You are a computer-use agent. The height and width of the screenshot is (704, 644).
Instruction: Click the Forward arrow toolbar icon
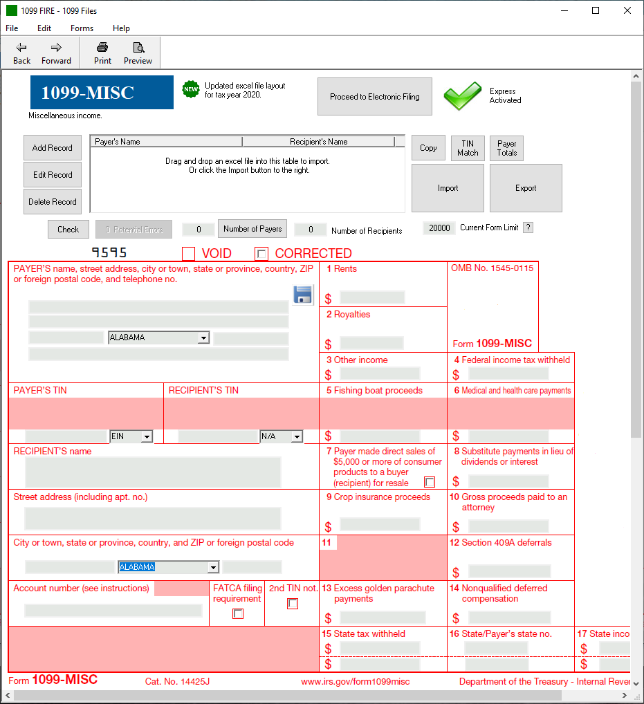click(56, 48)
